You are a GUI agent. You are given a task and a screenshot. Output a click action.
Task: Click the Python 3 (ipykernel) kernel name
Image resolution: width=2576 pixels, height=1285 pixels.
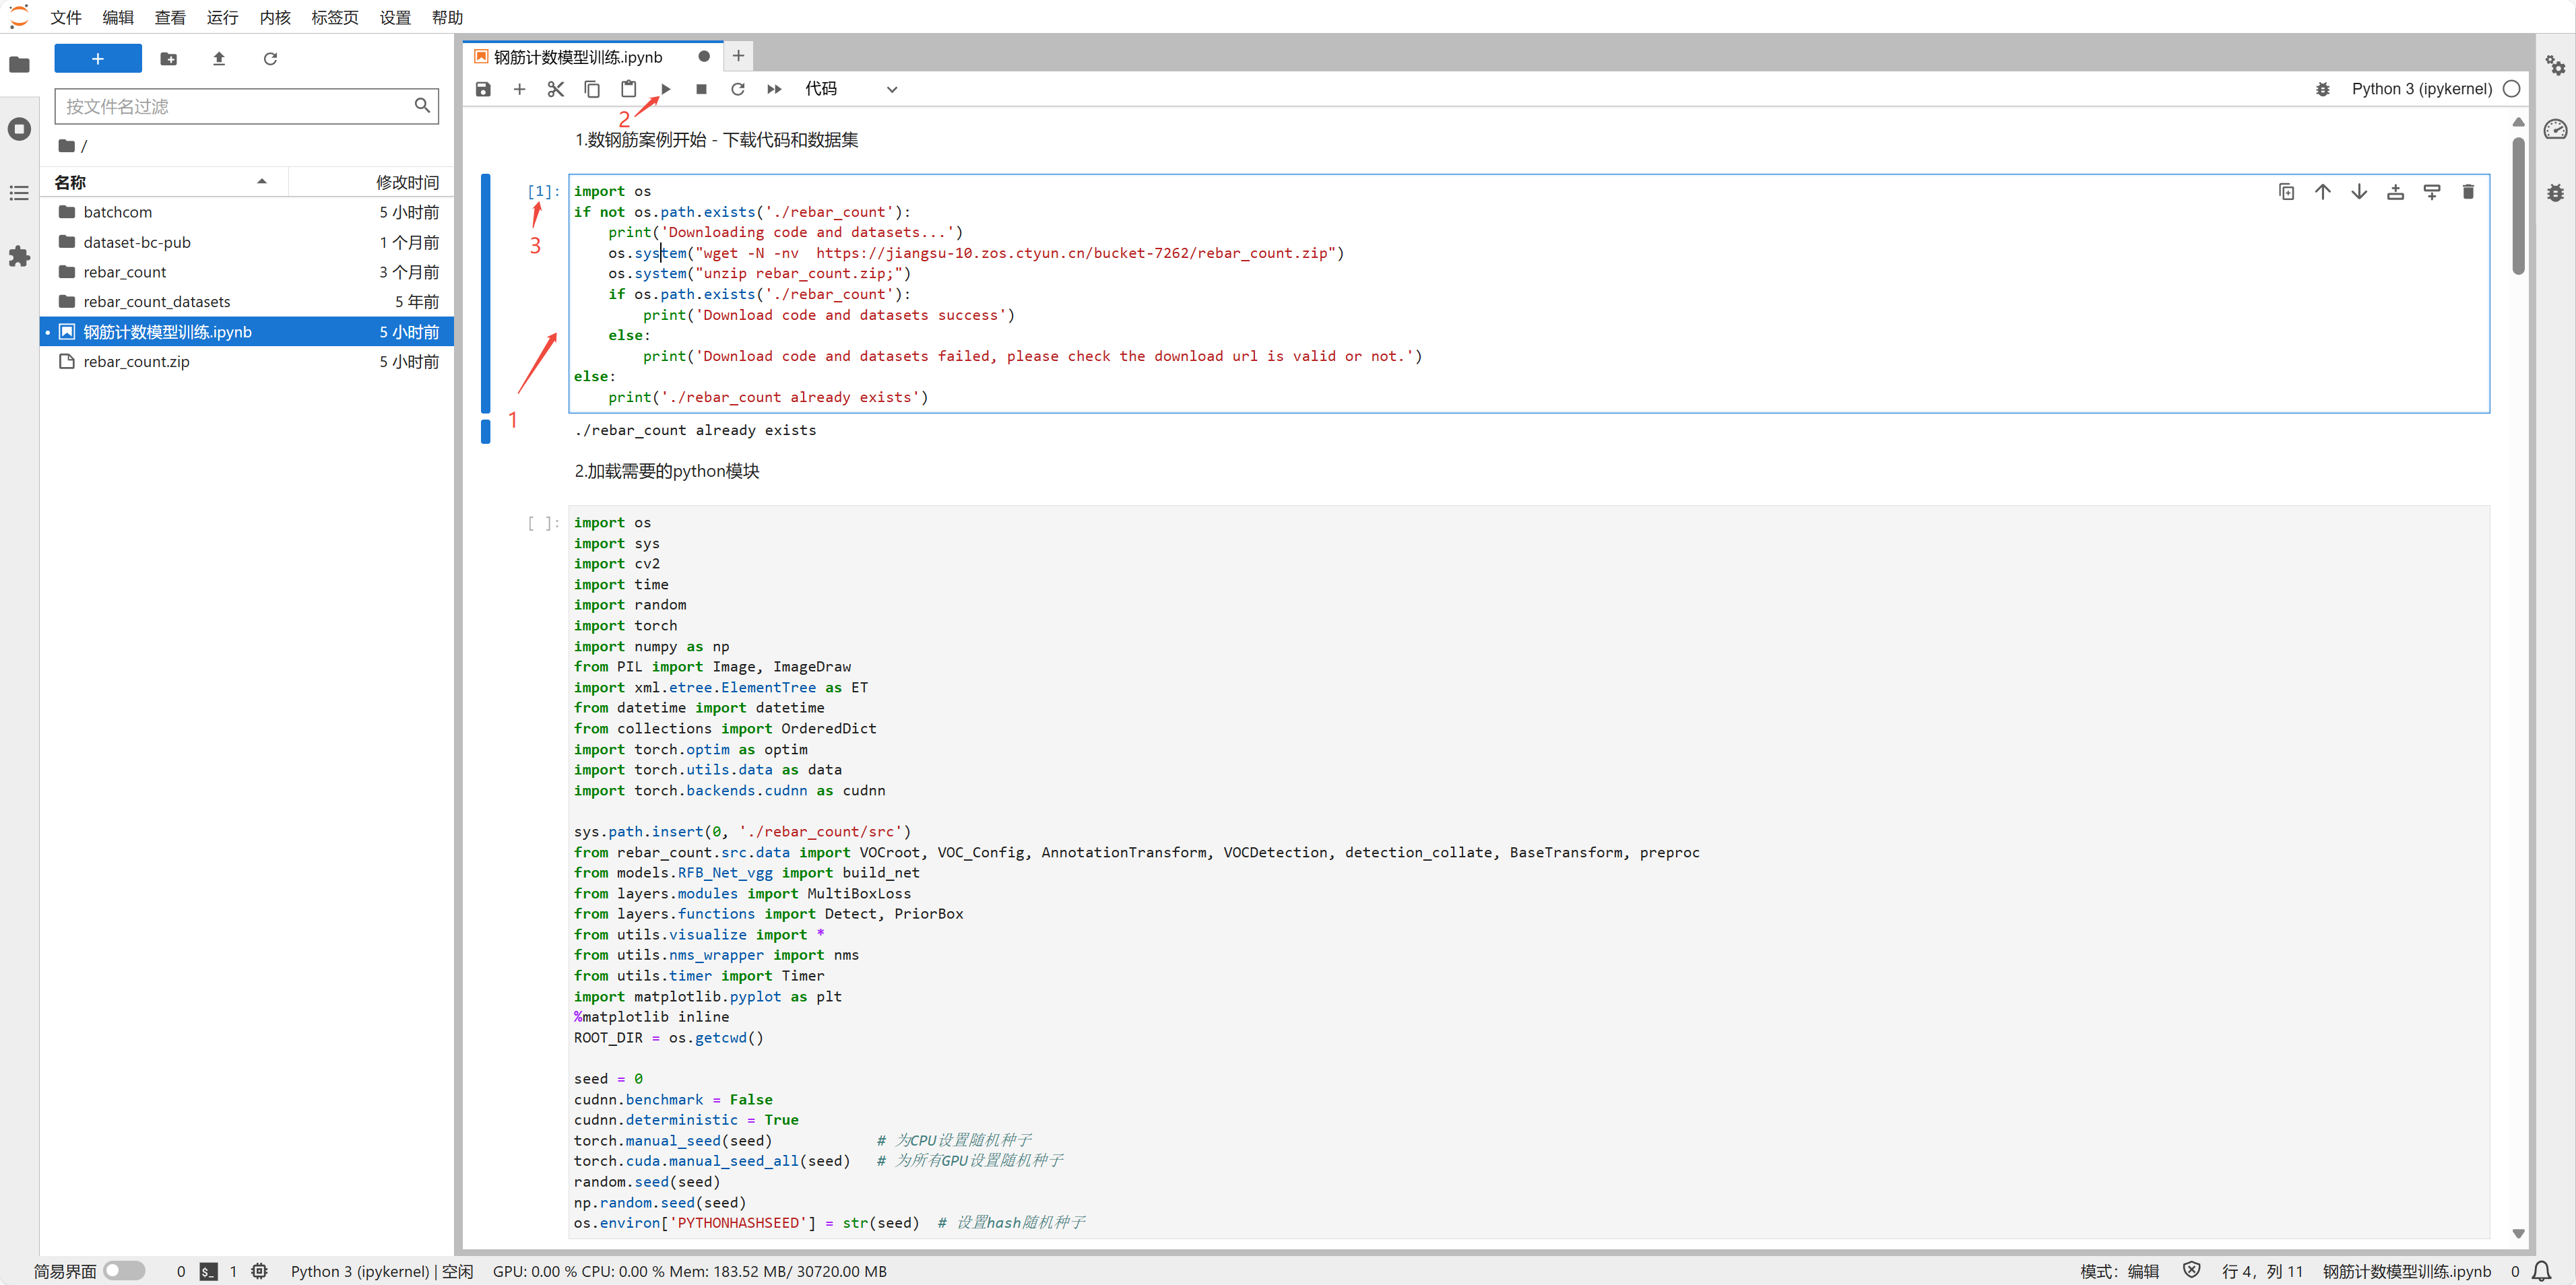pos(2421,89)
